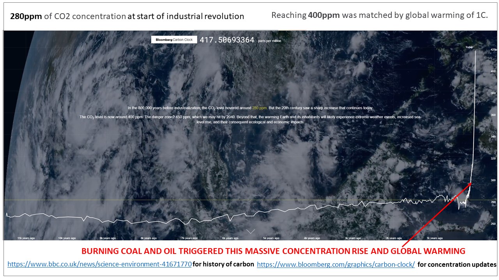
Task: Click the 320 value on ppm axis
Action: tap(493, 159)
